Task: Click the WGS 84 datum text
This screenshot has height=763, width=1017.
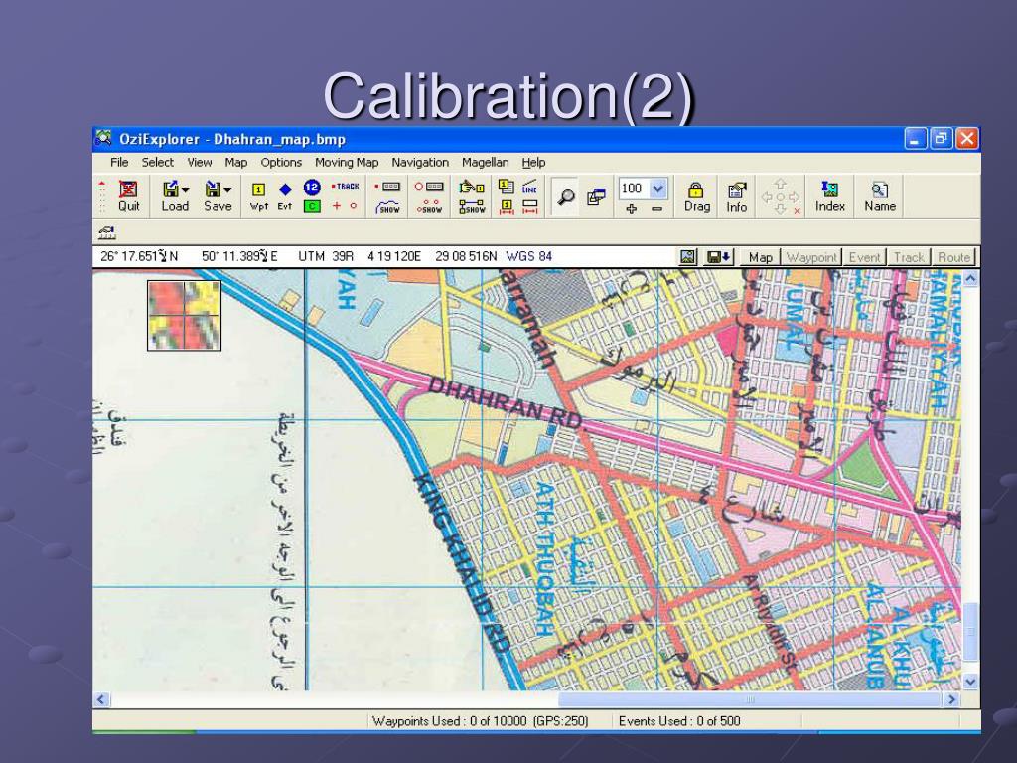Action: click(x=528, y=257)
